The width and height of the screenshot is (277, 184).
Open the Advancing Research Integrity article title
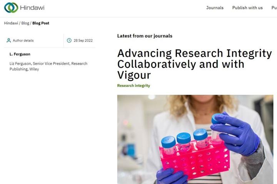click(194, 64)
